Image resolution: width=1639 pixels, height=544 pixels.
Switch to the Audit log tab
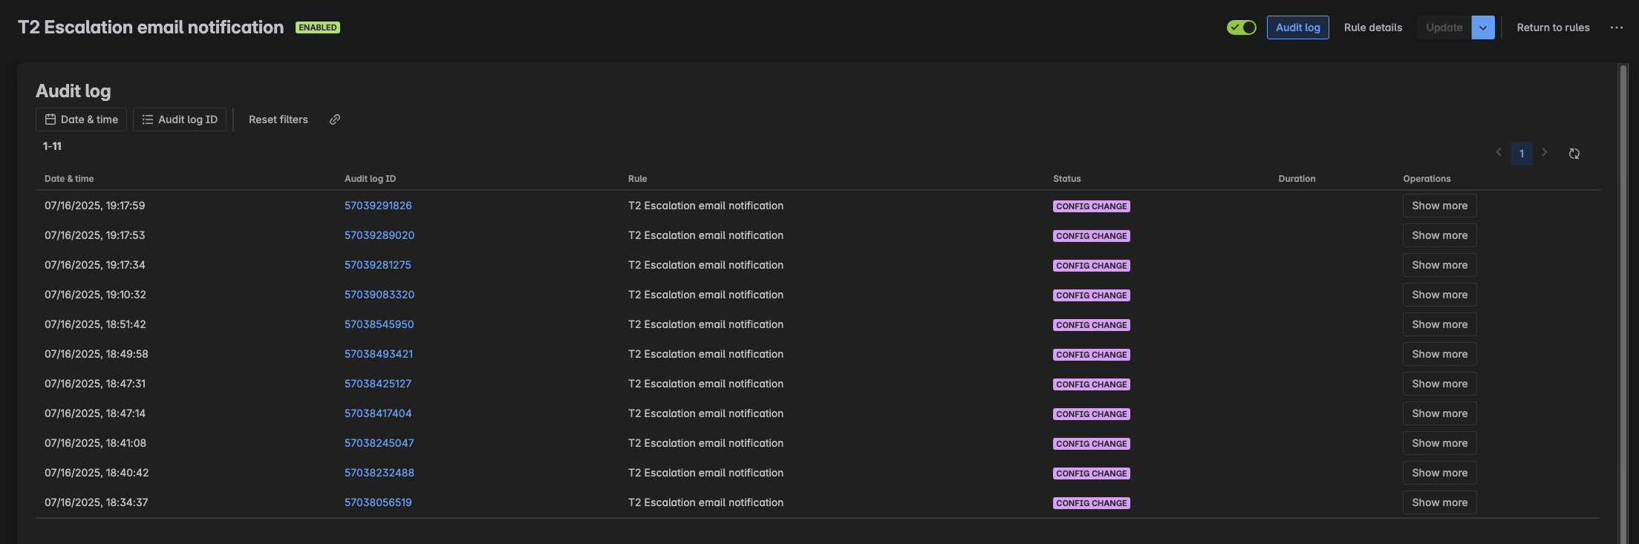(x=1297, y=27)
